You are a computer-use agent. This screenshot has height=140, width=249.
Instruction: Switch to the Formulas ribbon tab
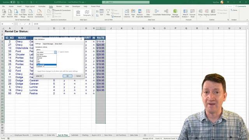42,6
